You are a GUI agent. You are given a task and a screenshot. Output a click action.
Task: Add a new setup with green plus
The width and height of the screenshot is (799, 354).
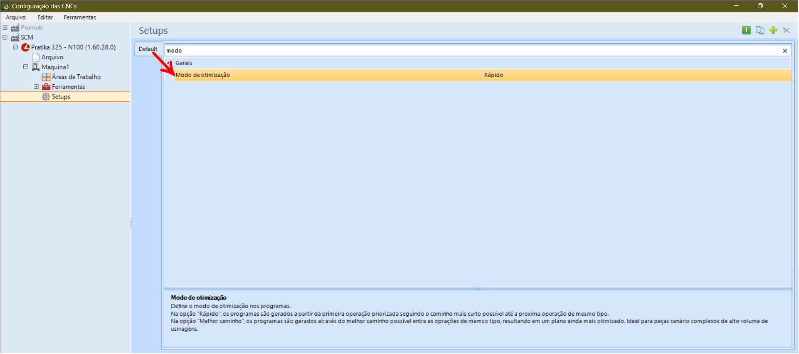click(x=773, y=30)
